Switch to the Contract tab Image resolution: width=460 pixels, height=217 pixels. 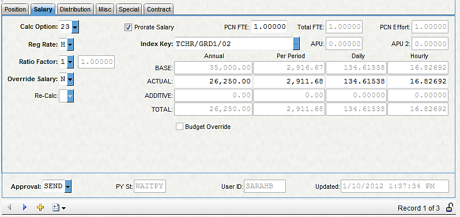click(x=159, y=9)
